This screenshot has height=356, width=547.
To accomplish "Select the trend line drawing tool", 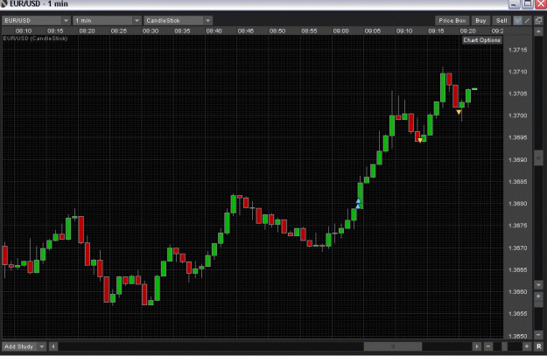I will 528,21.
